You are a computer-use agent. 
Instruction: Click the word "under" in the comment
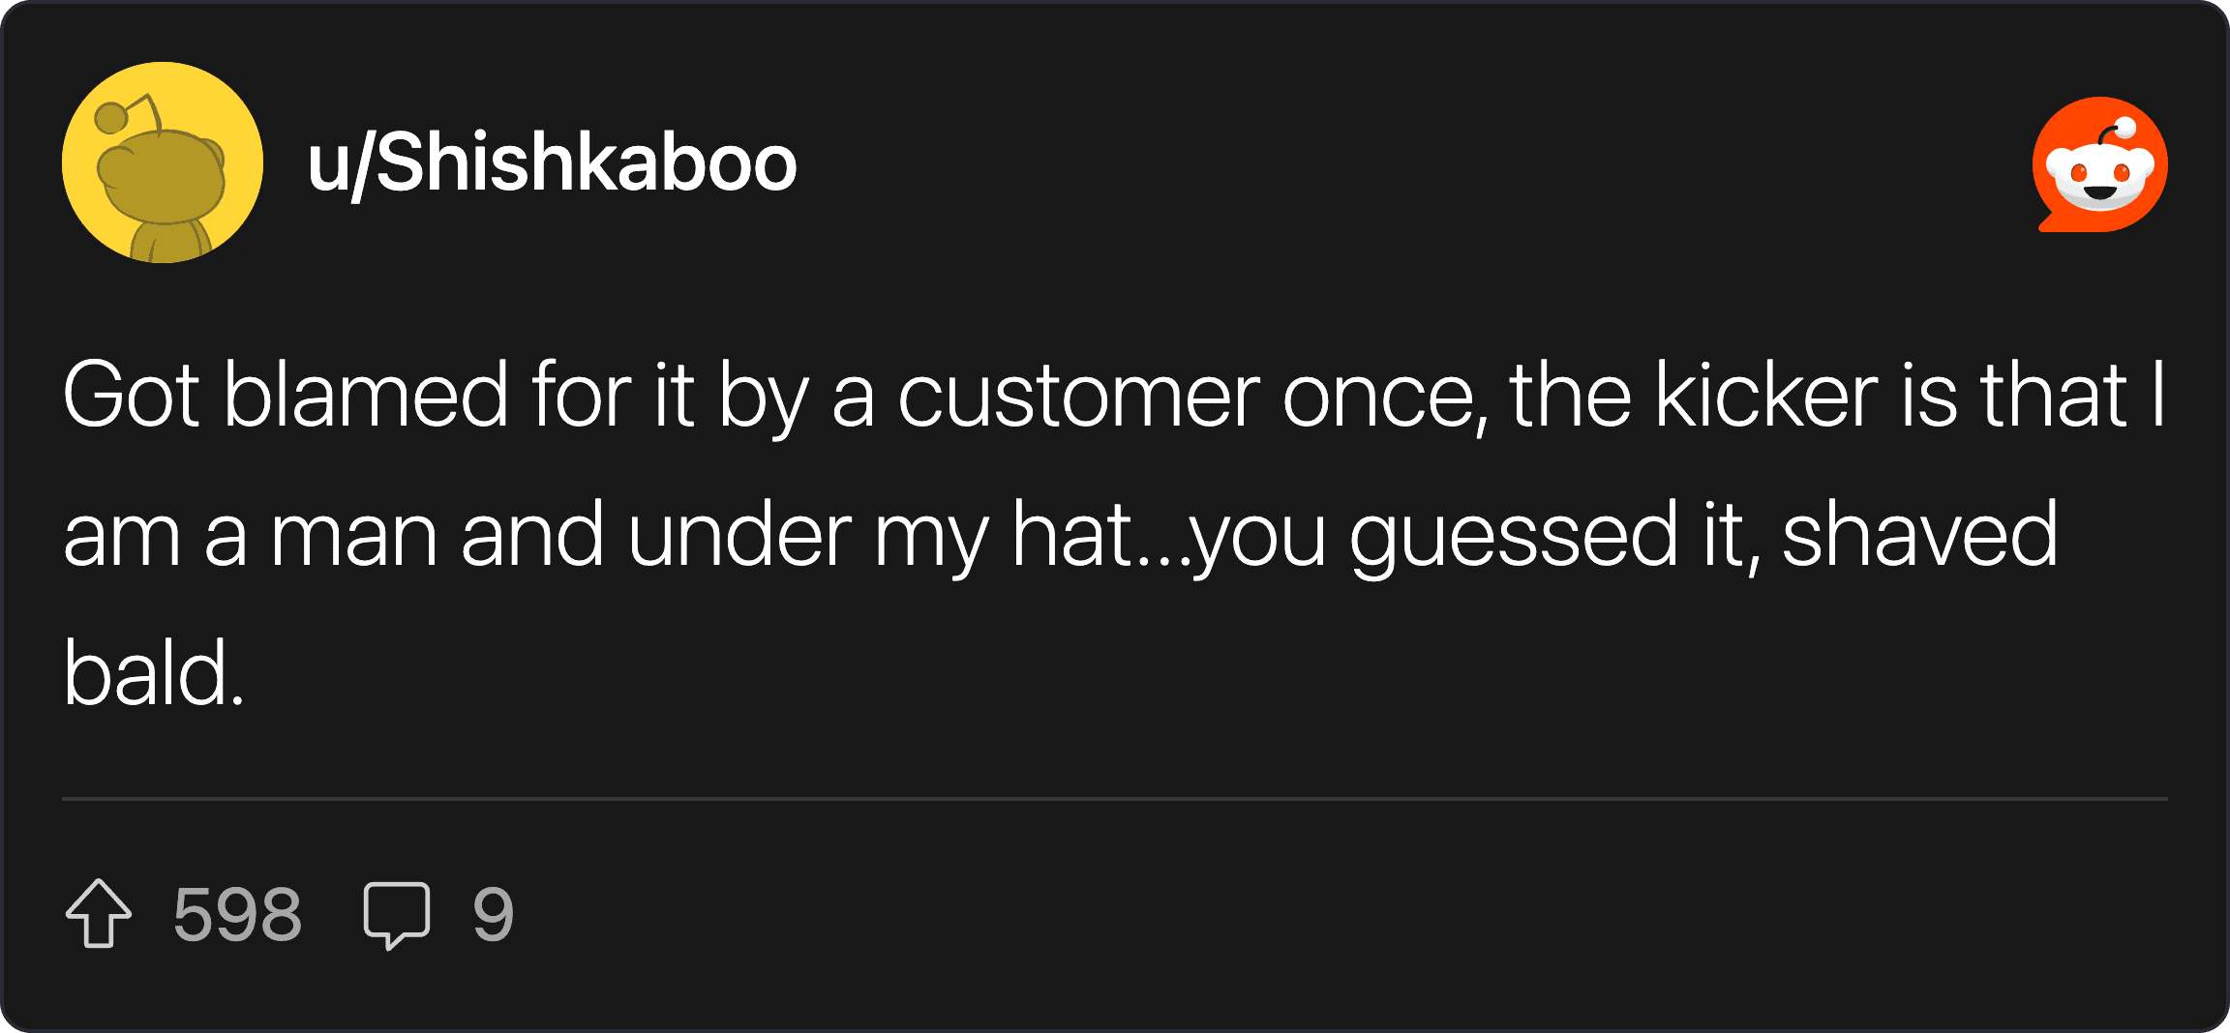point(739,535)
